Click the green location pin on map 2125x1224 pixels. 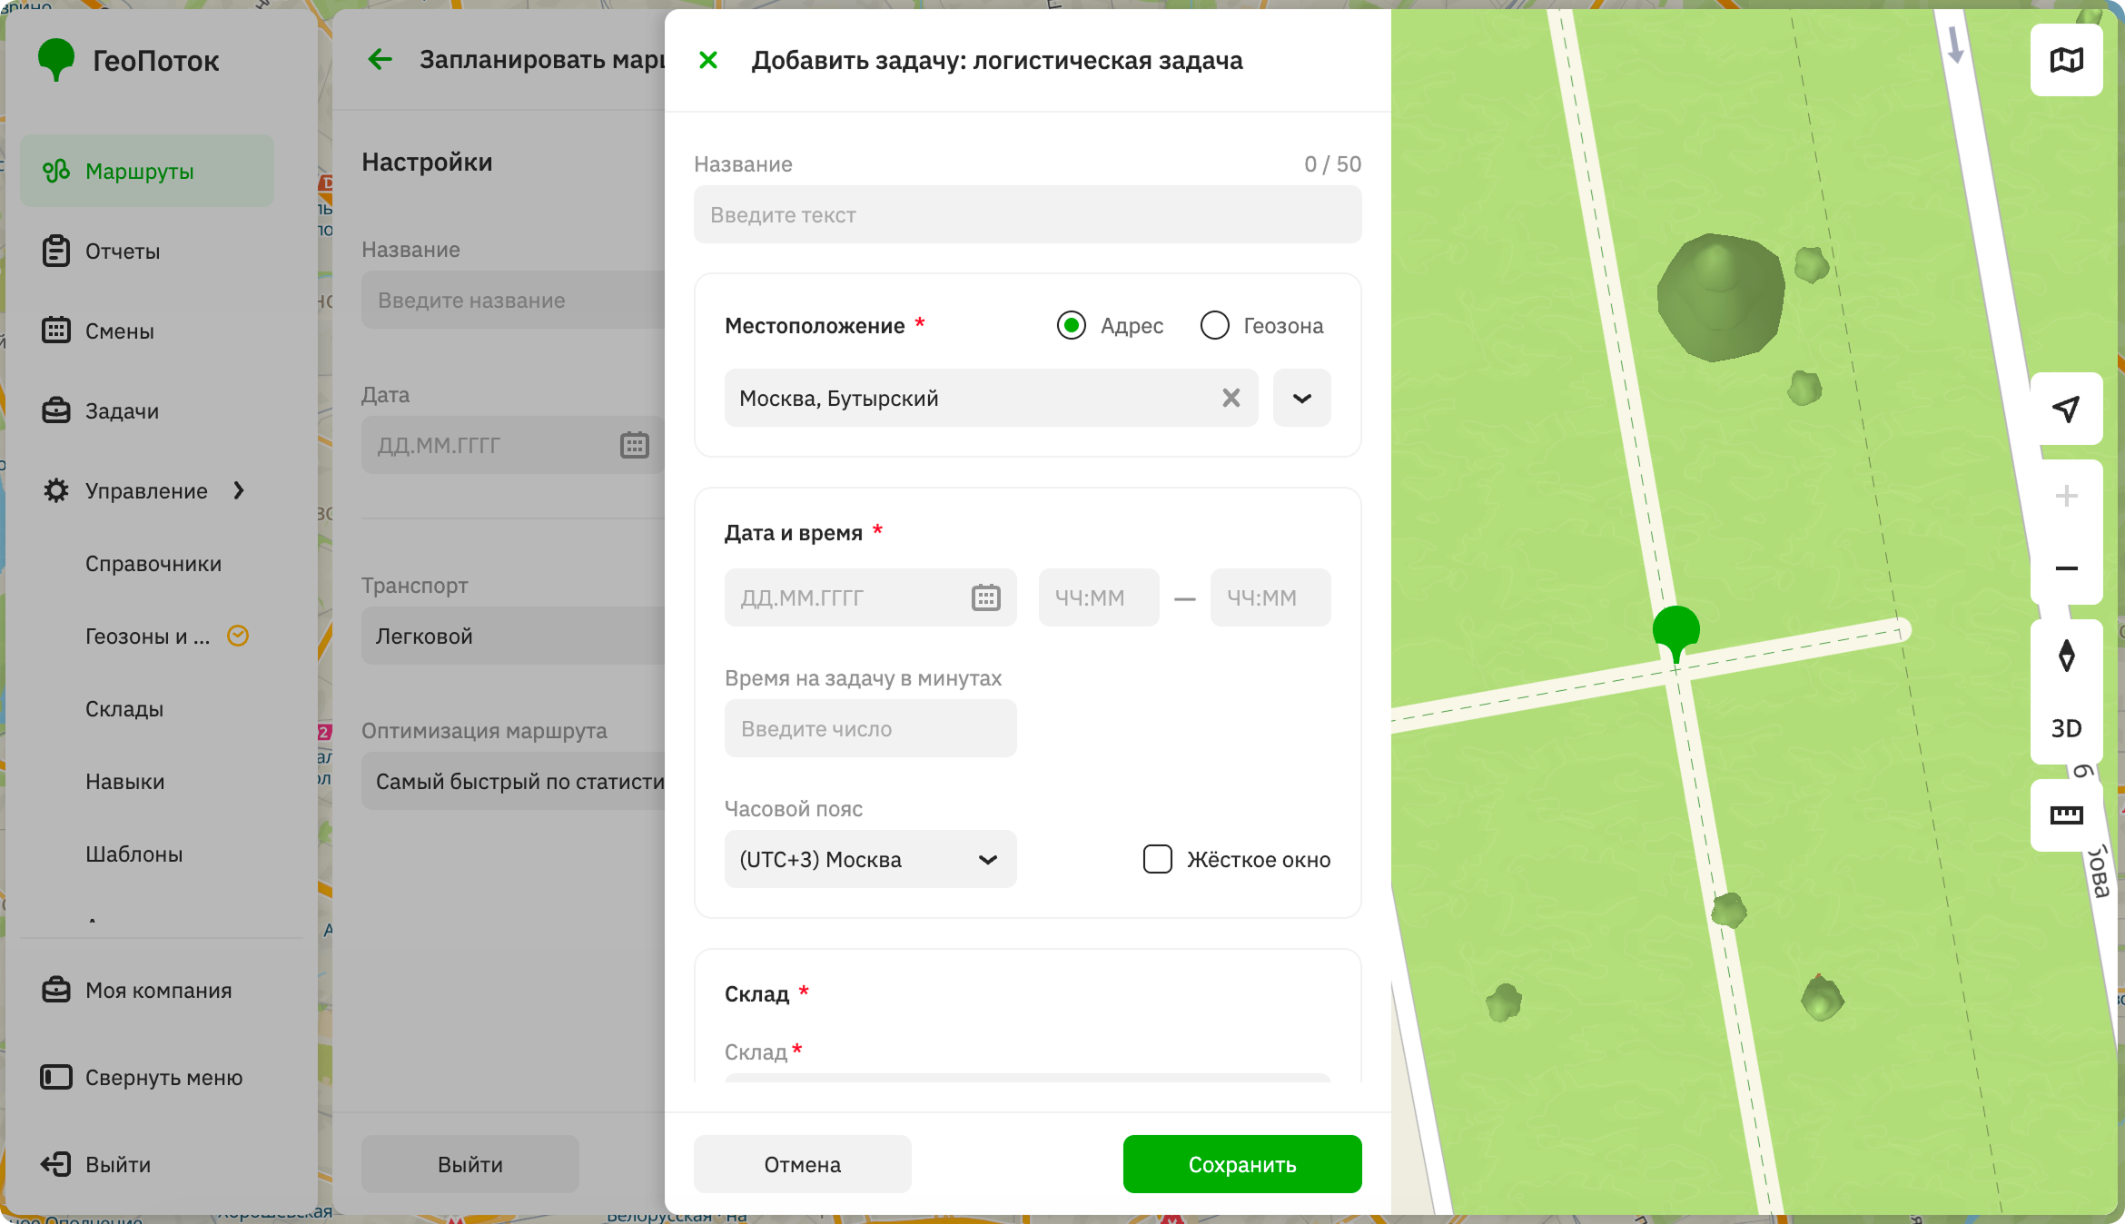[1676, 635]
